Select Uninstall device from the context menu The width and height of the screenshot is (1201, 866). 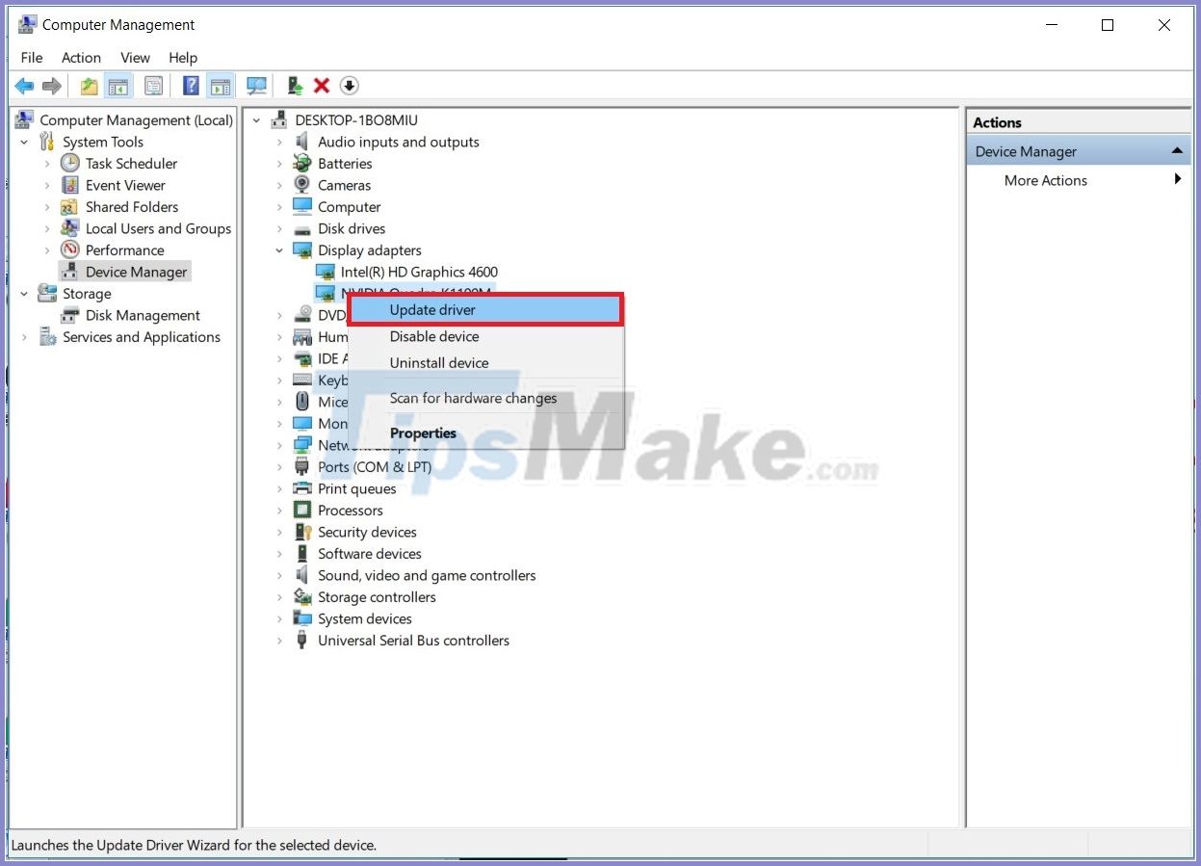point(439,363)
